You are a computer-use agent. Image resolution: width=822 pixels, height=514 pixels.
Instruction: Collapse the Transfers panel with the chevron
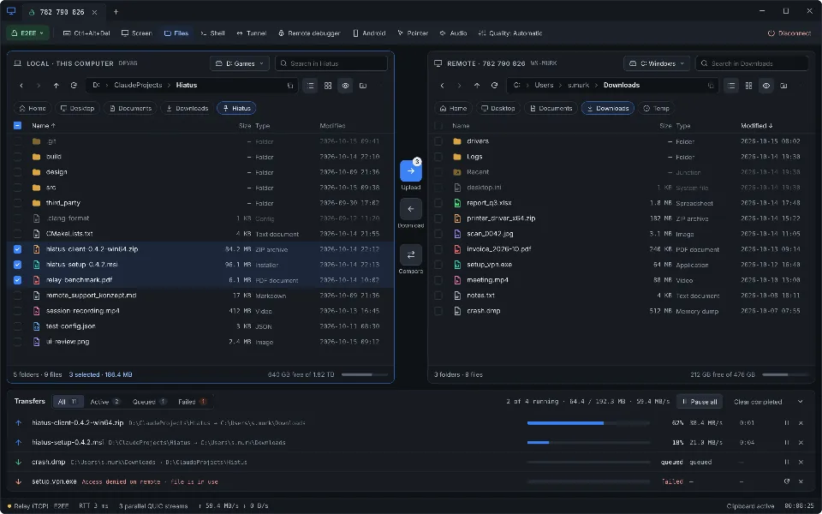tap(800, 402)
